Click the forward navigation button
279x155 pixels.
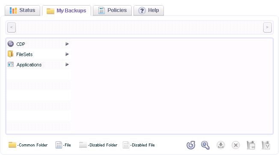click(267, 27)
